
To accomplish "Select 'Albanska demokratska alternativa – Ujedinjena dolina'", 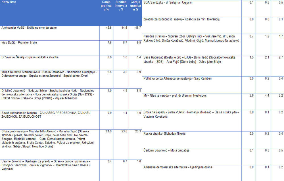I will click(x=178, y=167).
